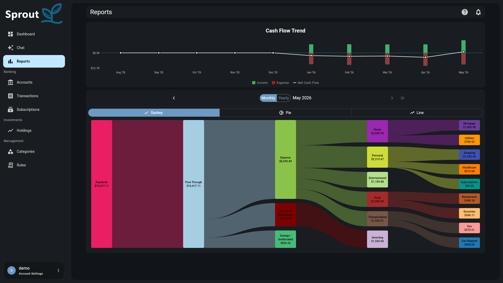
Task: Select Monthly period toggle
Action: (x=268, y=98)
